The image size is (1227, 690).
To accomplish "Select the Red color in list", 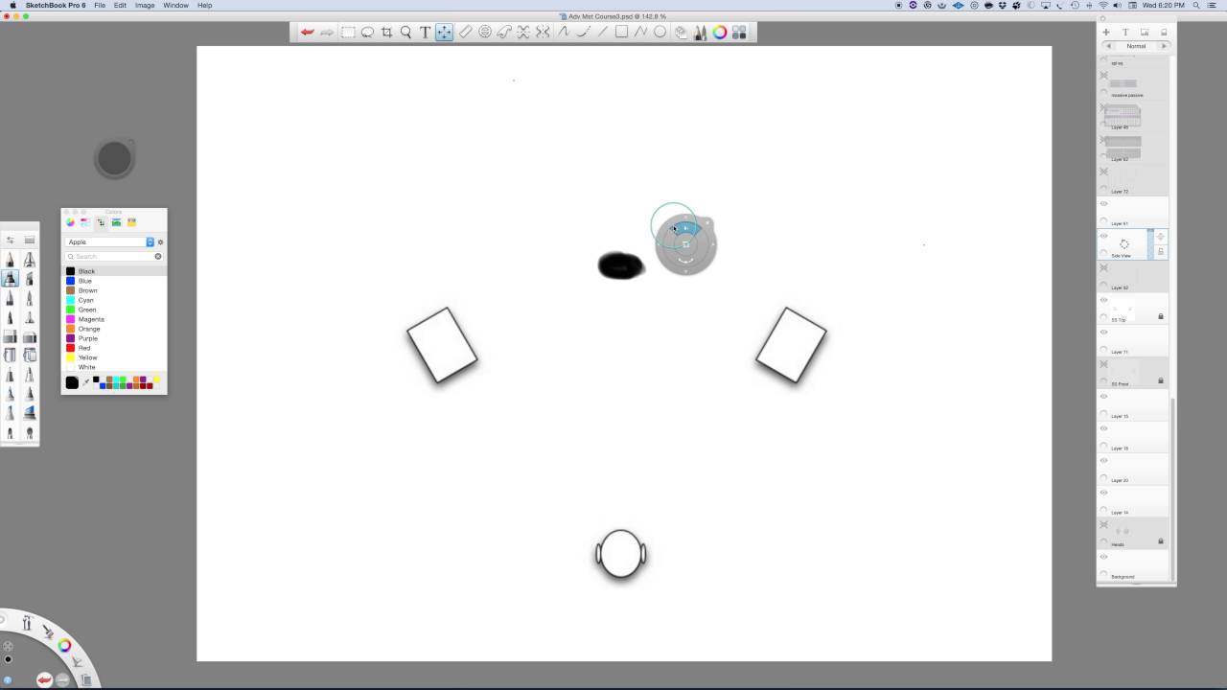I will point(115,348).
